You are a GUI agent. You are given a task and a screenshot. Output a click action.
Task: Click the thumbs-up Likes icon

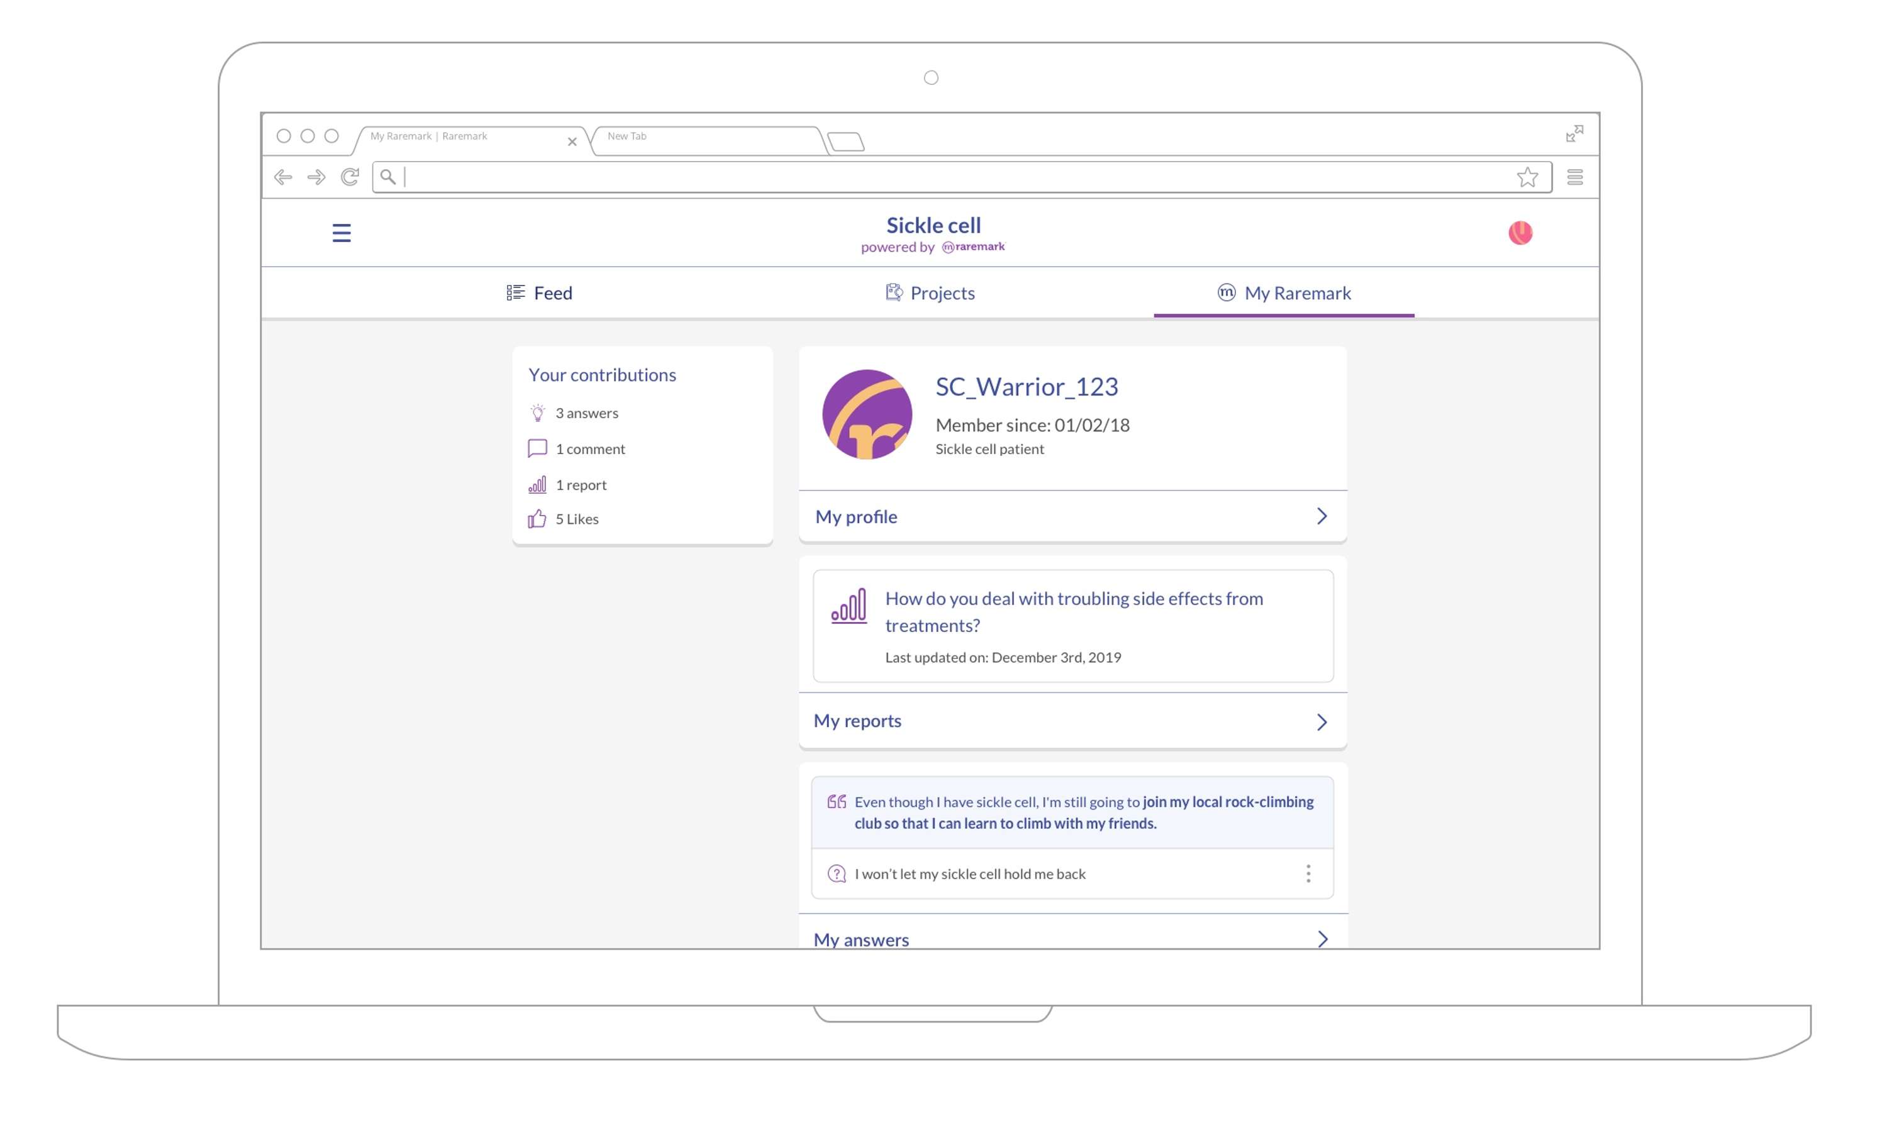(537, 519)
